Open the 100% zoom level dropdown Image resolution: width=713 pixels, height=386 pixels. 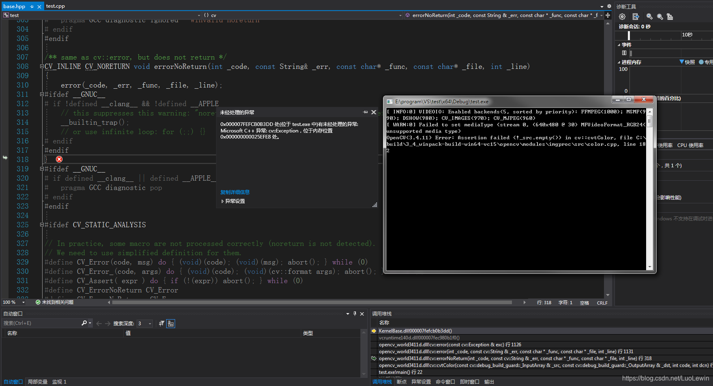[x=24, y=302]
